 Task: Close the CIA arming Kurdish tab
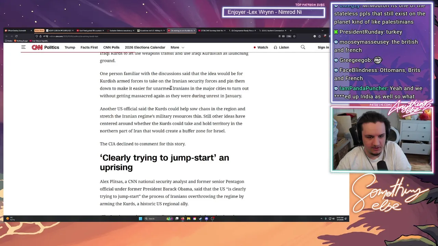tap(194, 31)
